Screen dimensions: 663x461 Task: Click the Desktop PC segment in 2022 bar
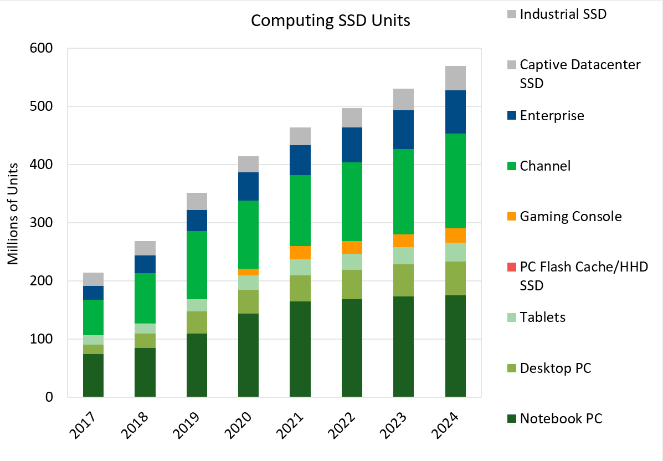point(352,284)
